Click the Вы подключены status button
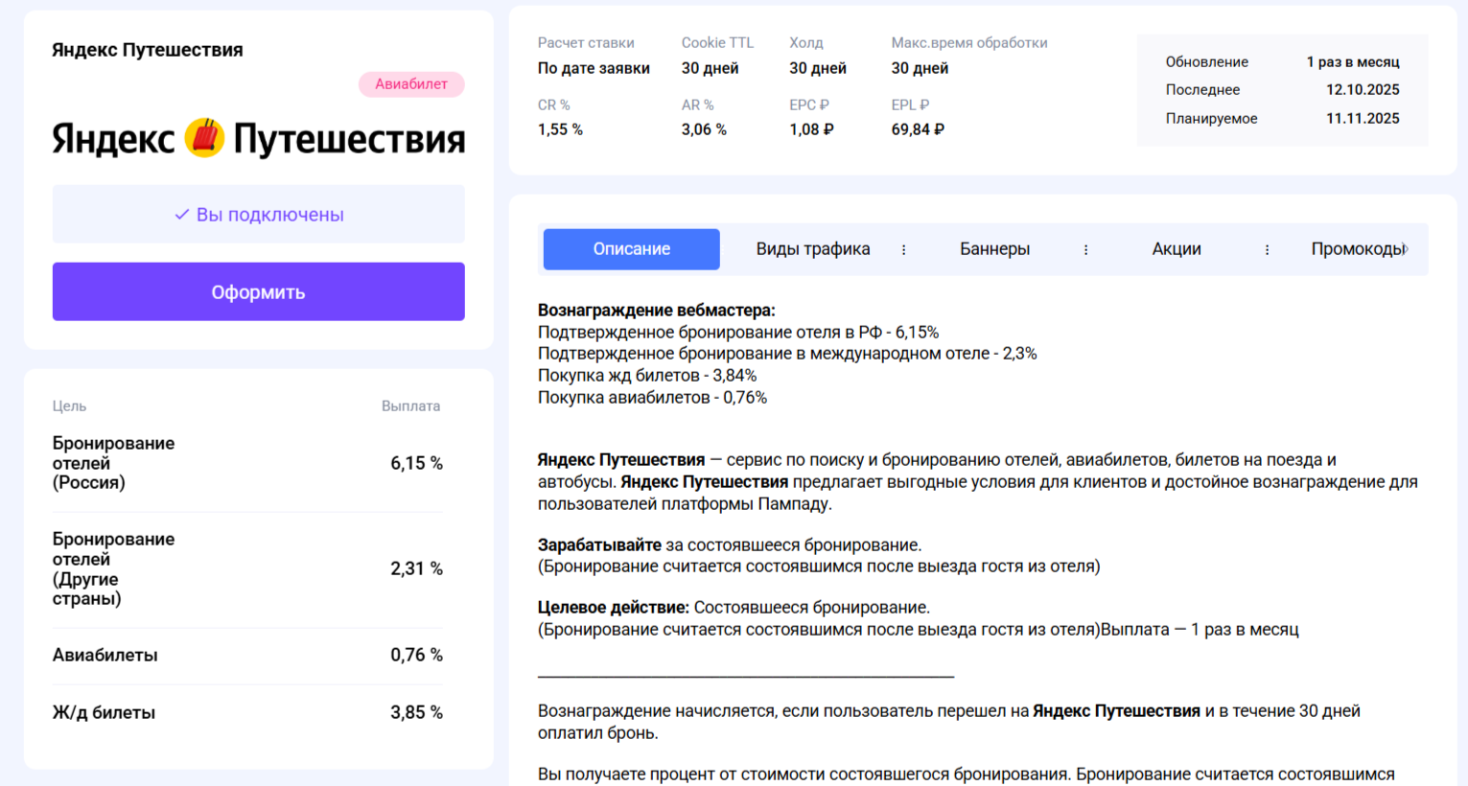The width and height of the screenshot is (1468, 786). click(x=258, y=215)
